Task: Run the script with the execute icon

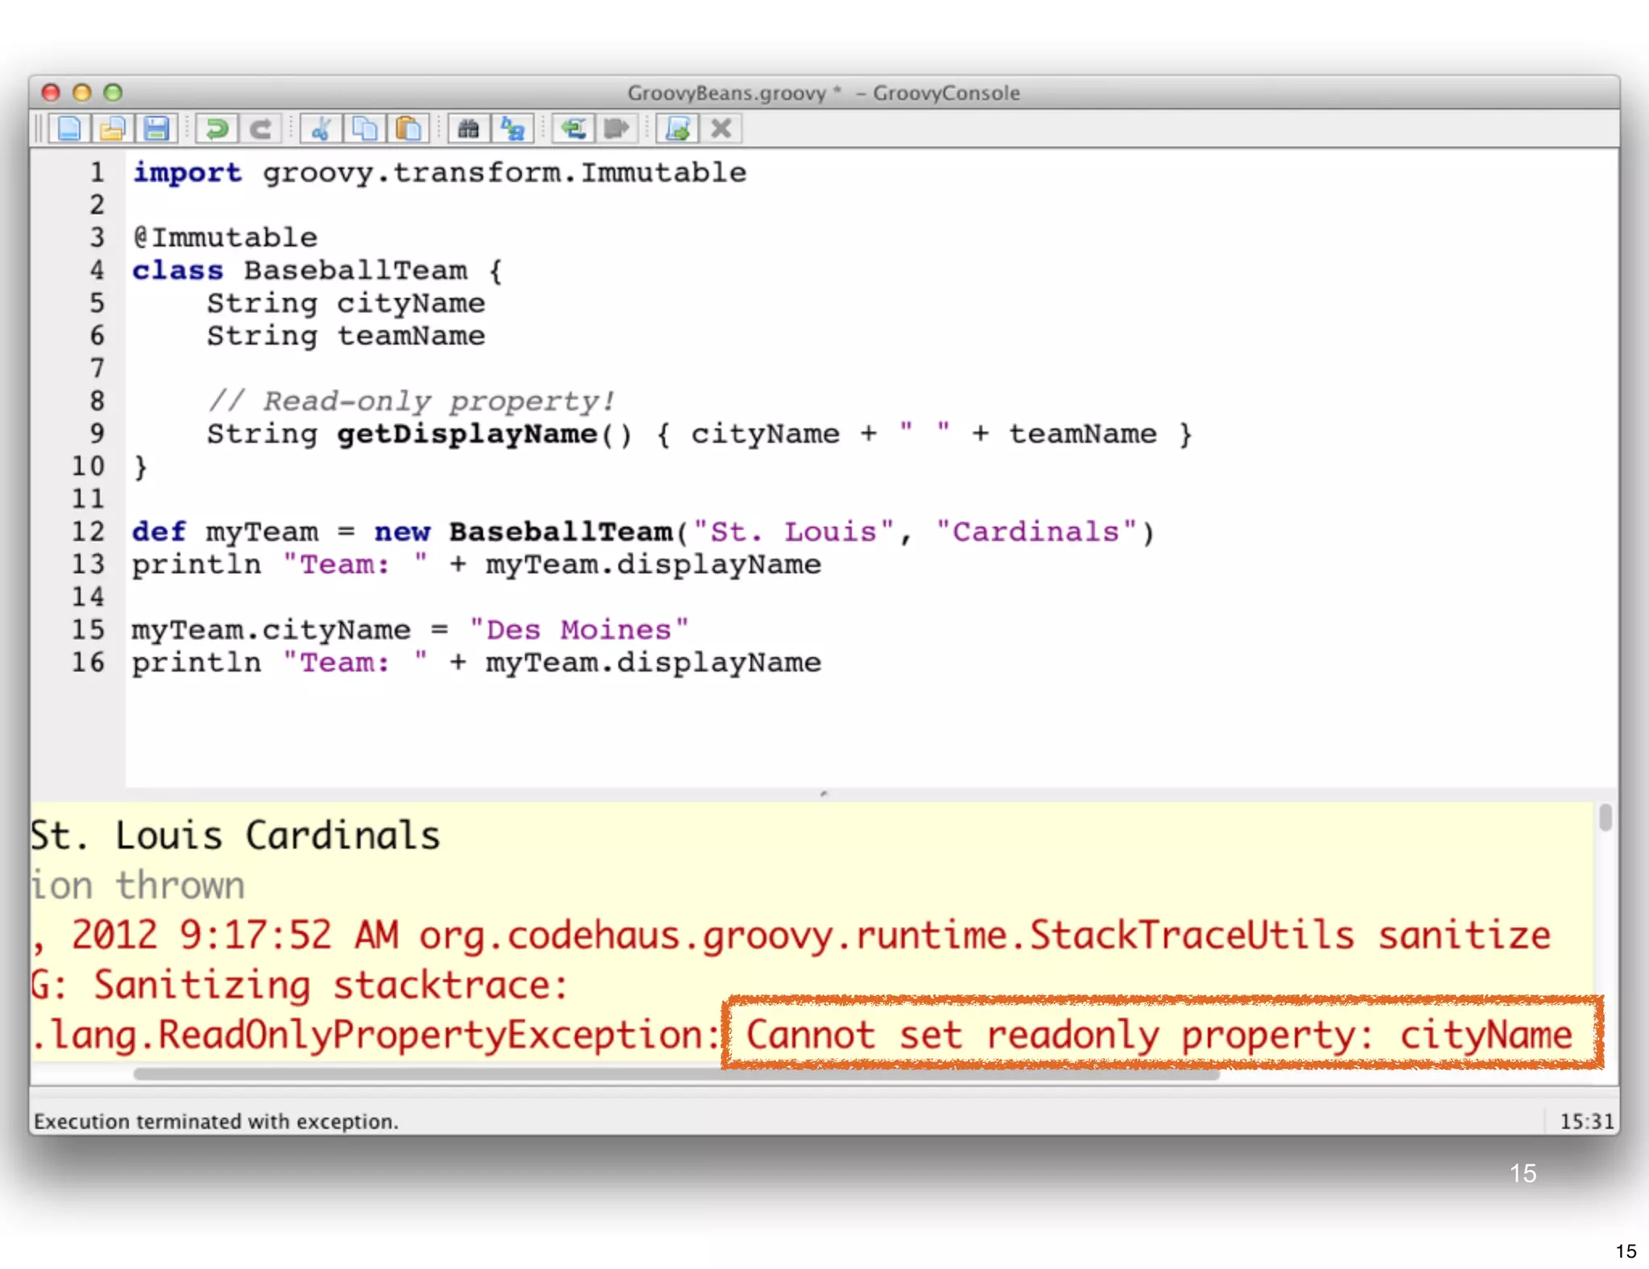Action: click(677, 129)
